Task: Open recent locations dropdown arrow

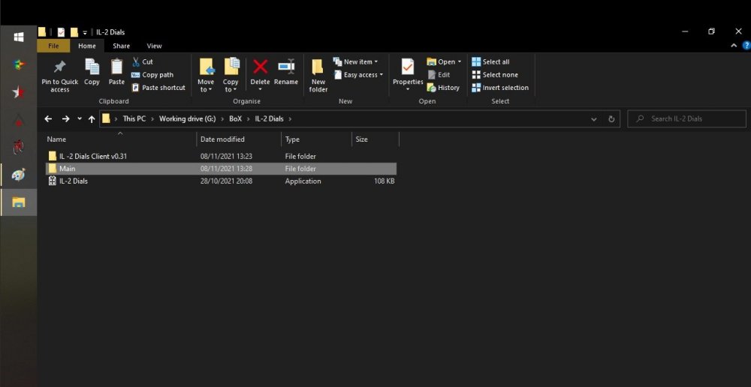Action: pos(79,118)
